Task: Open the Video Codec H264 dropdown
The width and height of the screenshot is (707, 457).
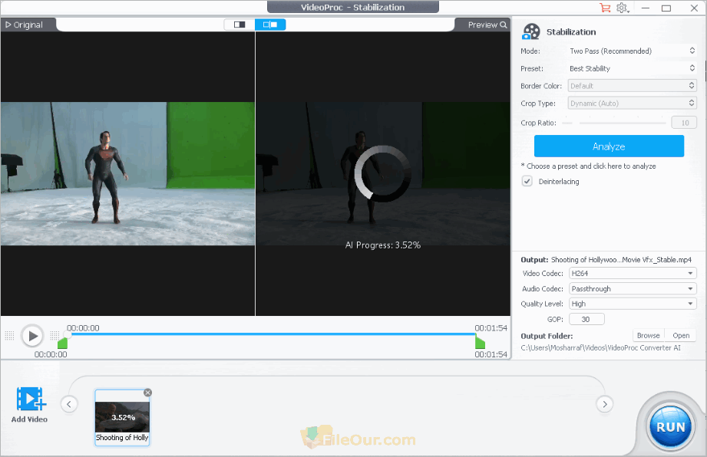Action: coord(633,273)
